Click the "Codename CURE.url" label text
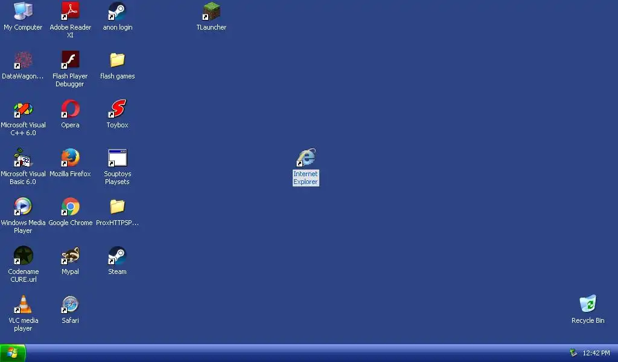This screenshot has height=362, width=618. tap(24, 275)
